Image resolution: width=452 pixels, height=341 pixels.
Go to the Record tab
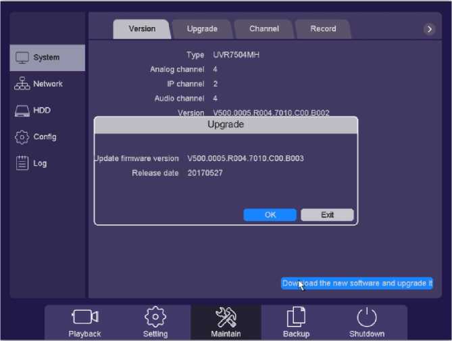click(323, 29)
